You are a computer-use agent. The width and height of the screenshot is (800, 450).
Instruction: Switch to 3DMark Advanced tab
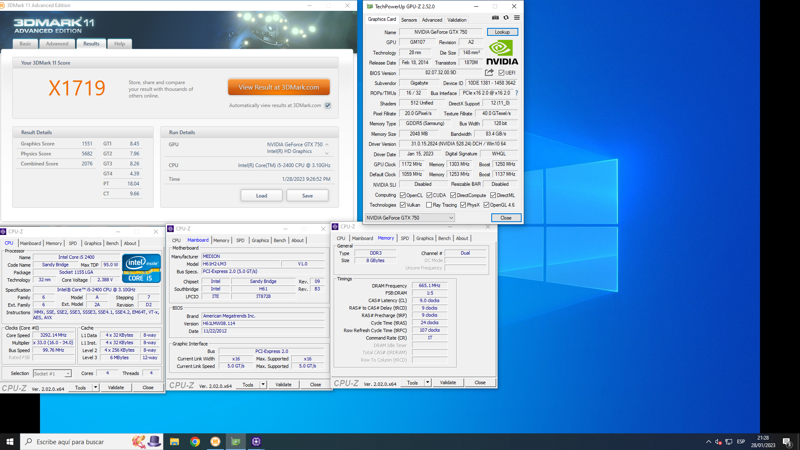click(x=57, y=44)
